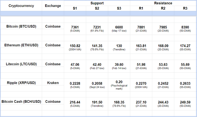Select the Ripple (XRP/USD) row label

pyautogui.click(x=21, y=83)
